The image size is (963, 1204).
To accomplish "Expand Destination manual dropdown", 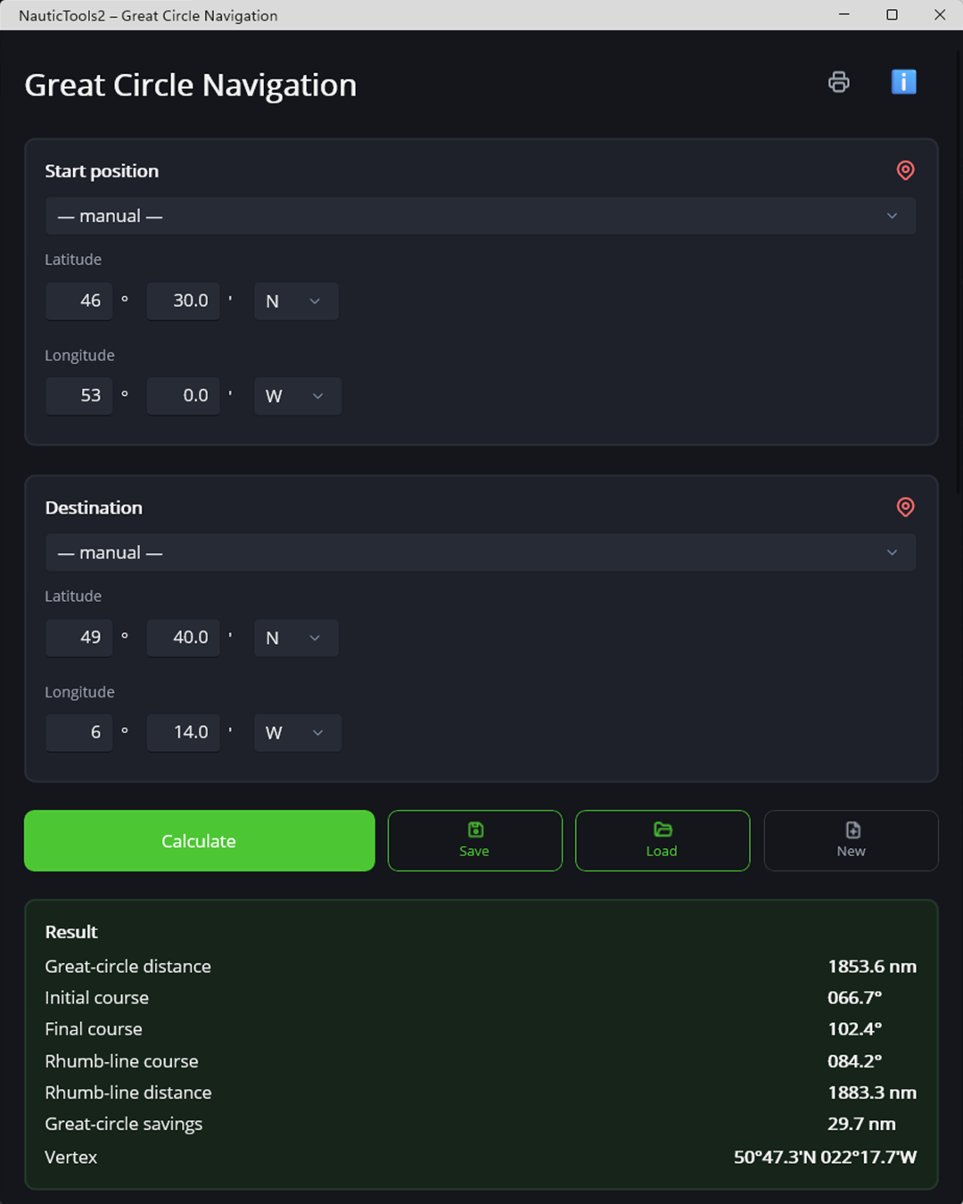I will pos(481,553).
